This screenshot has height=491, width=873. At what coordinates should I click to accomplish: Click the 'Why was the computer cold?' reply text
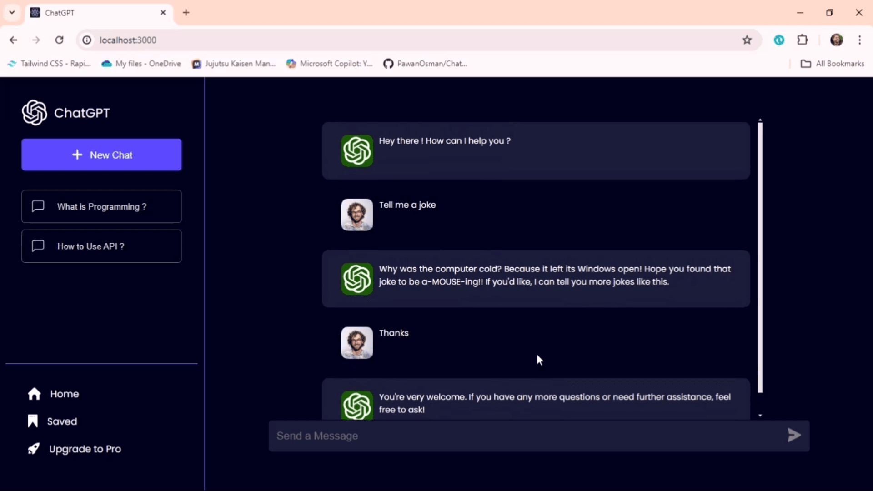coord(555,275)
